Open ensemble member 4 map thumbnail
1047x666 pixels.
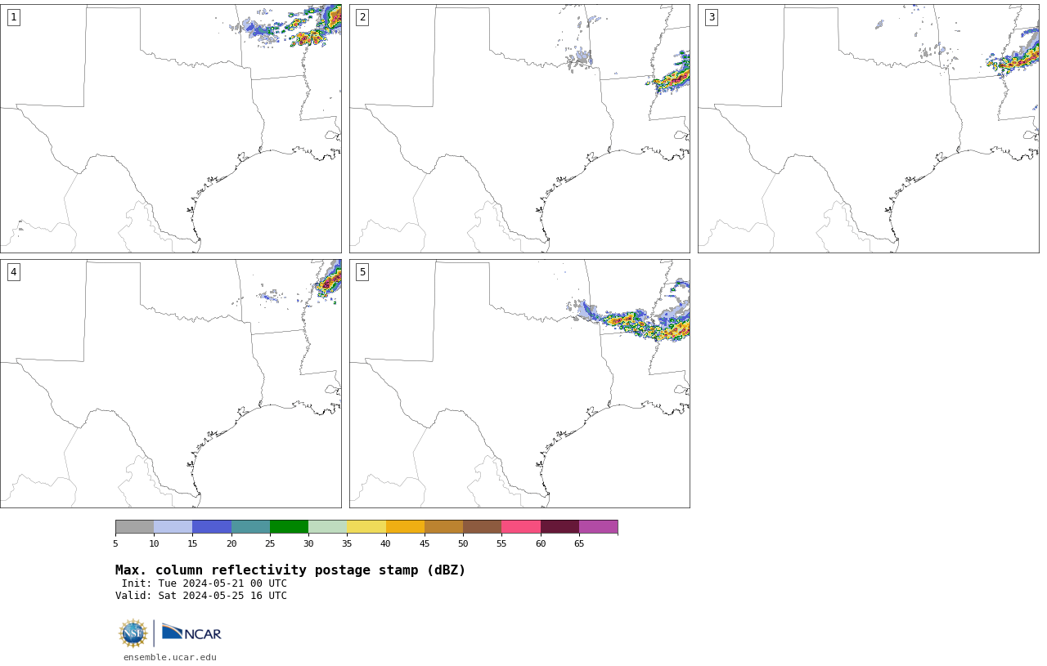click(x=171, y=383)
